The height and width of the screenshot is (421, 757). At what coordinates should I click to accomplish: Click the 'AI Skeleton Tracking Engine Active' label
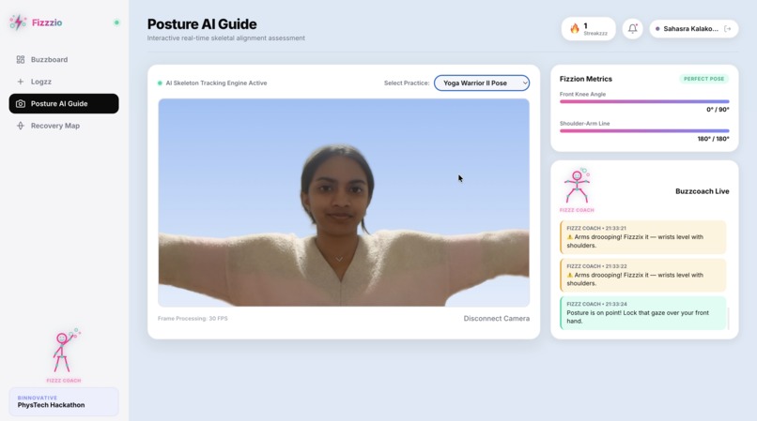tap(216, 83)
